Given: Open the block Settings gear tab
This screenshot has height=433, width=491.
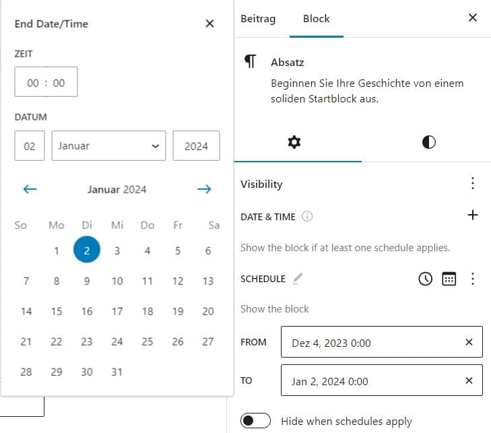Looking at the screenshot, I should [294, 142].
